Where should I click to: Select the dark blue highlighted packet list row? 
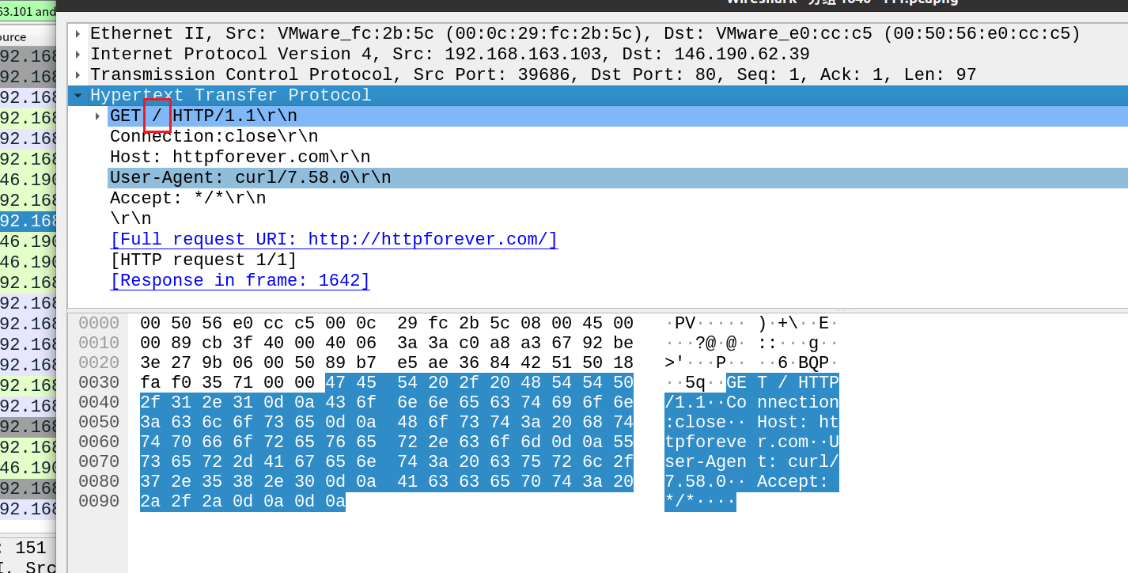coord(28,220)
